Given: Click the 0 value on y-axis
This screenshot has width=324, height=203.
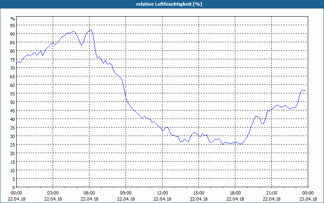Looking at the screenshot, I should pos(14,188).
